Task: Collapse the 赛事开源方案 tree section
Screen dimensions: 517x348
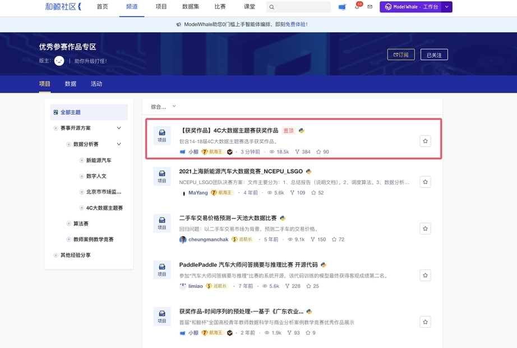Action: coord(119,129)
